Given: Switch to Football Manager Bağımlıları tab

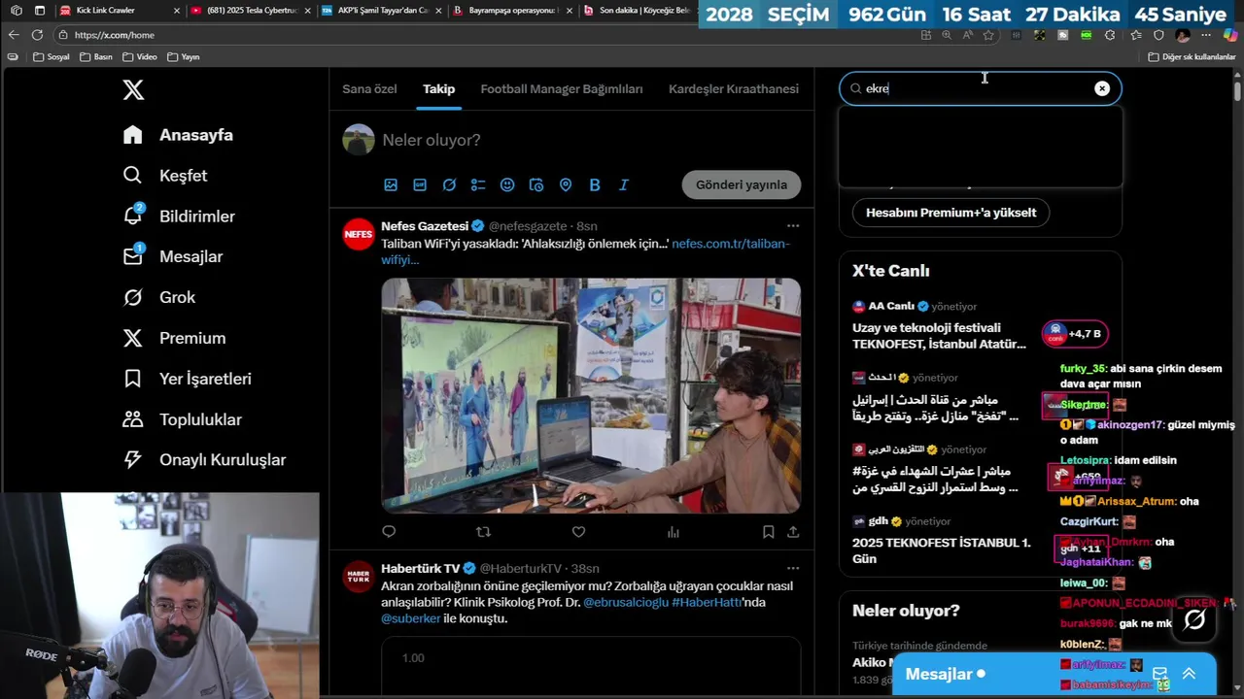Looking at the screenshot, I should tap(562, 89).
